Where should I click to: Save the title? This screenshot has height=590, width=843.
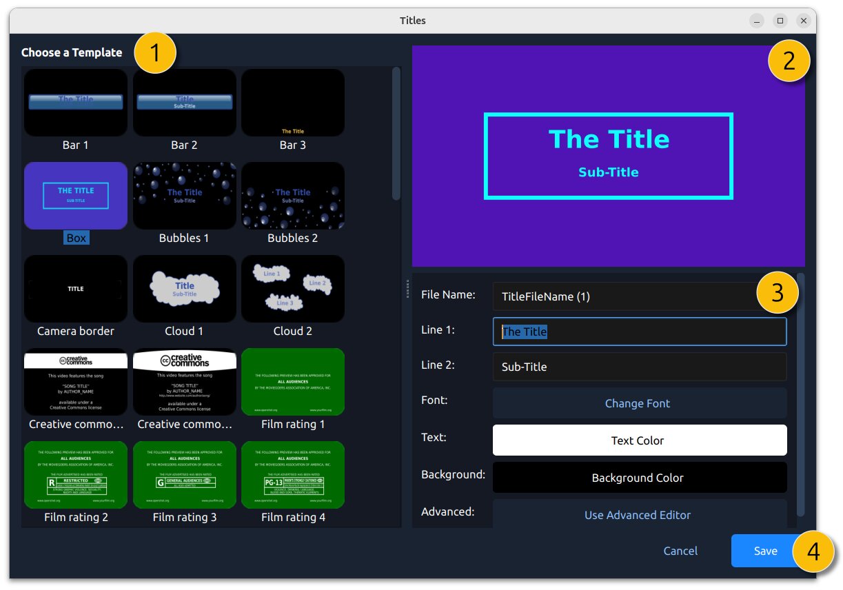(765, 551)
